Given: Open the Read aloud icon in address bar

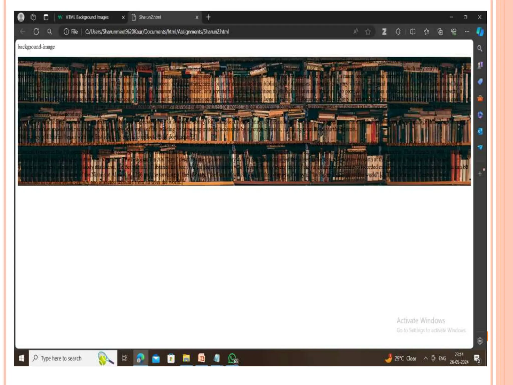Looking at the screenshot, I should (355, 32).
